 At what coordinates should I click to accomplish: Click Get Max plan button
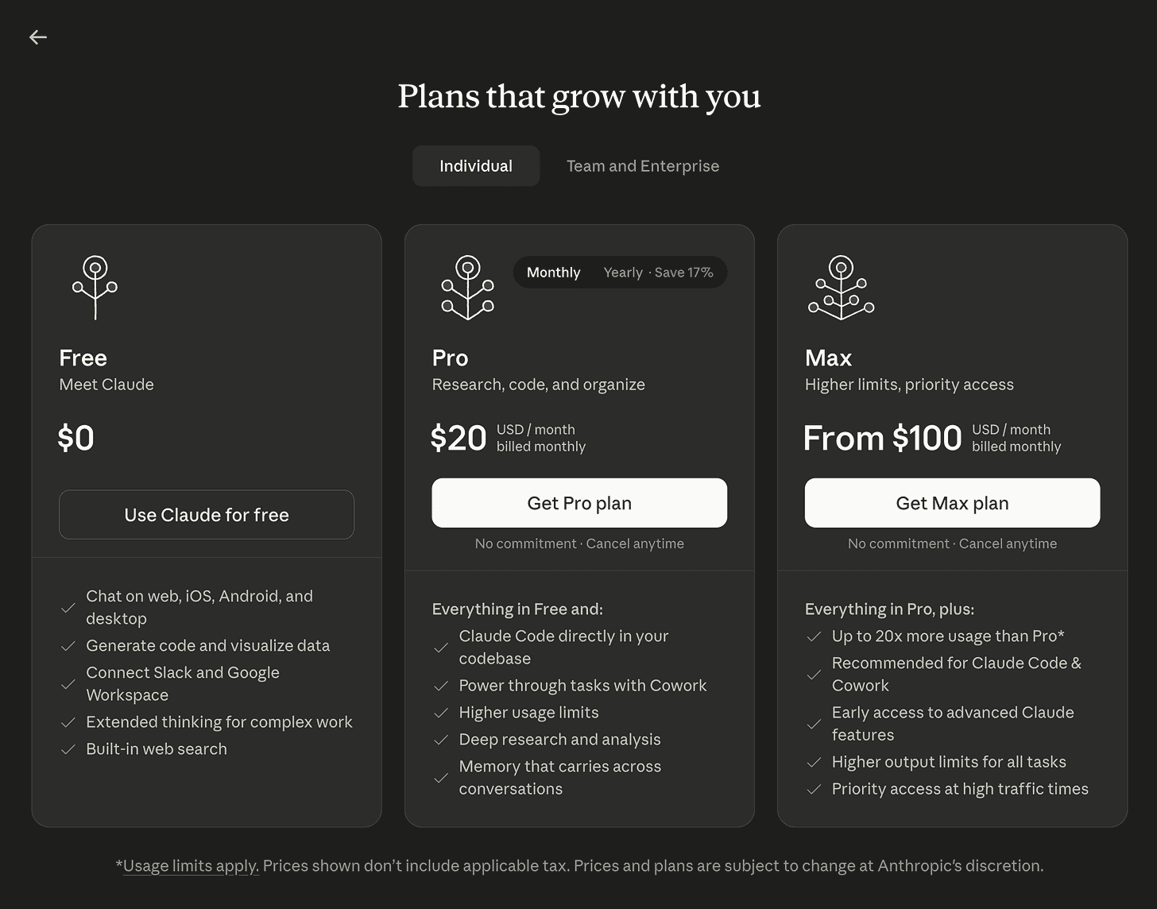[x=952, y=503]
